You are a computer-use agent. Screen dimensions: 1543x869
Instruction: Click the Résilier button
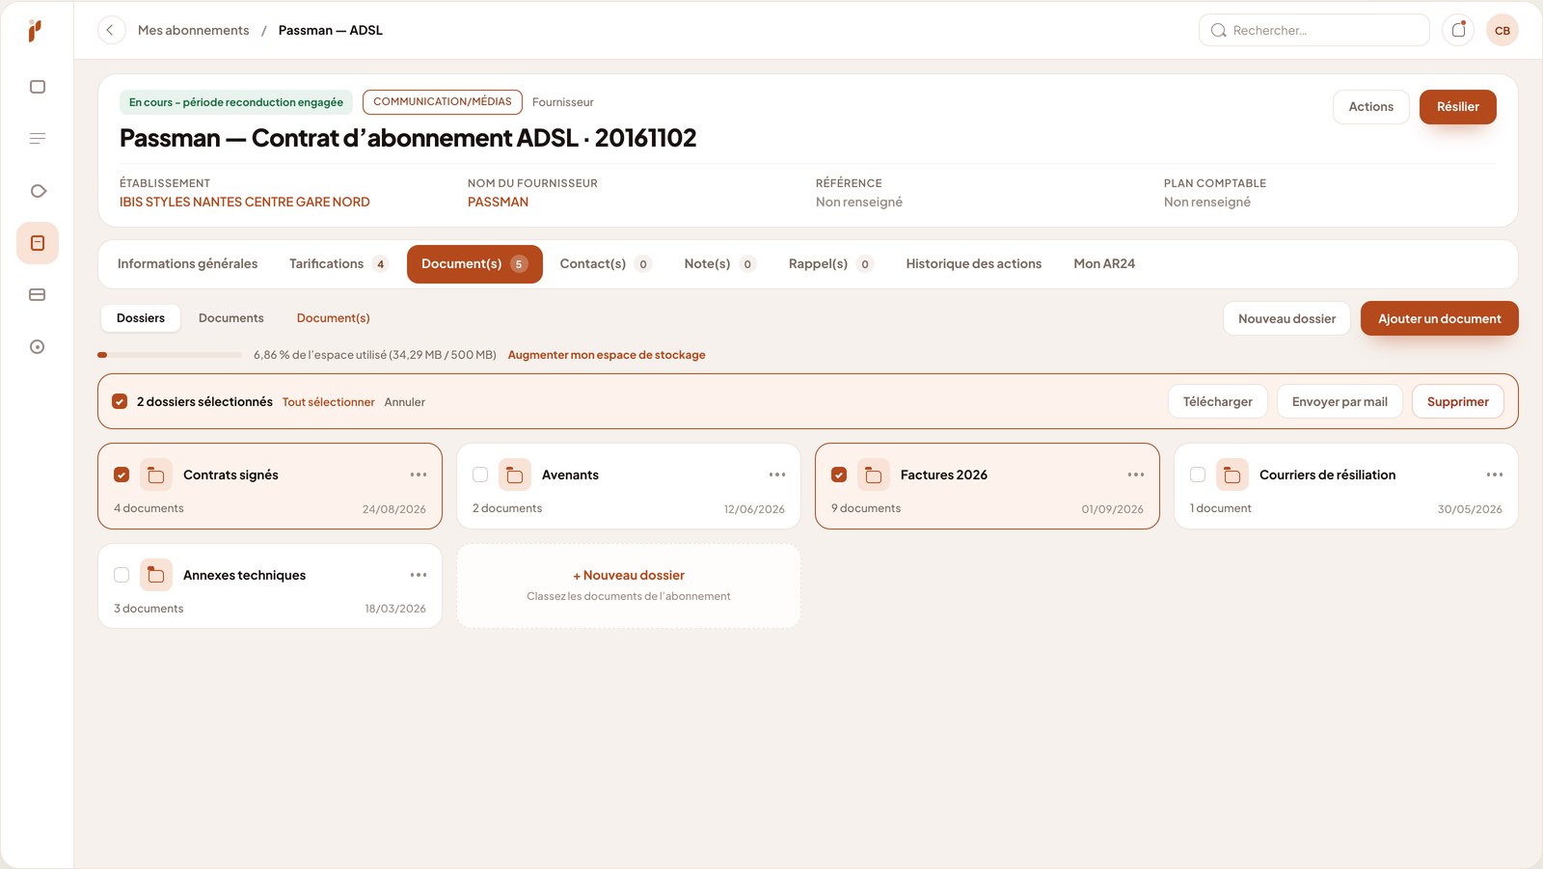1457,107
